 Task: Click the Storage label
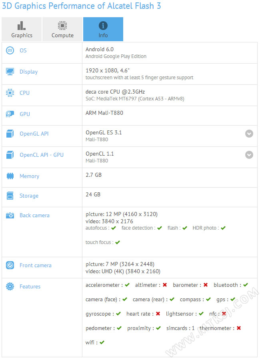pos(29,196)
